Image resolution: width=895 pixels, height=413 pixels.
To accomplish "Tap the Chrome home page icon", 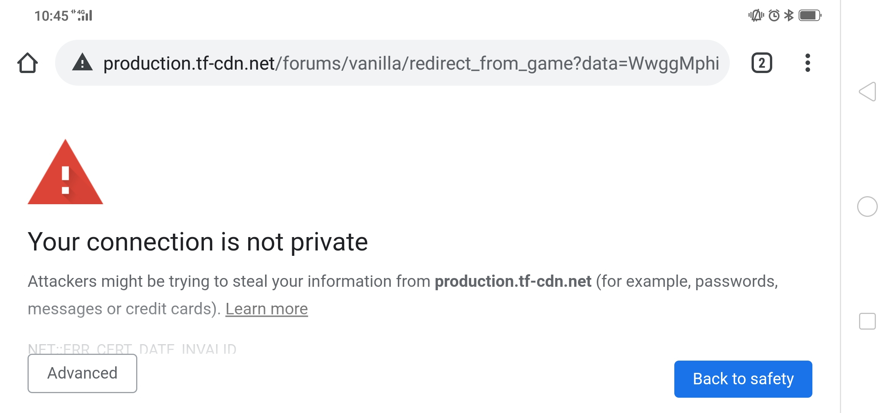I will tap(28, 63).
